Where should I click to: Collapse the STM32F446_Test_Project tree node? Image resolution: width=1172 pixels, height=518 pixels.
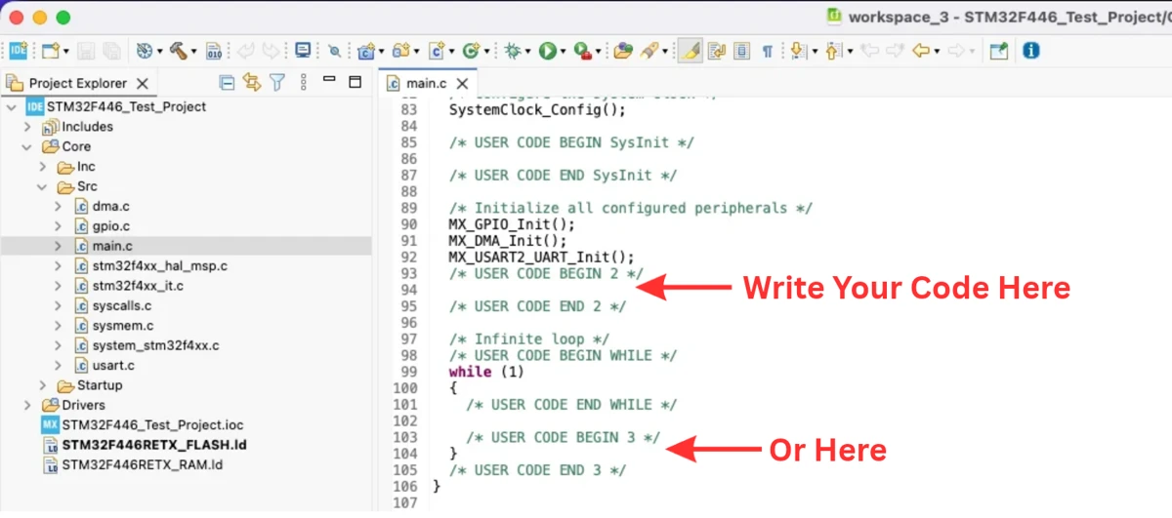(12, 106)
